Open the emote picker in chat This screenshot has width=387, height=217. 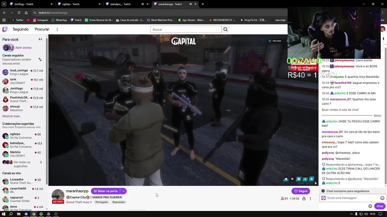[x=382, y=198]
